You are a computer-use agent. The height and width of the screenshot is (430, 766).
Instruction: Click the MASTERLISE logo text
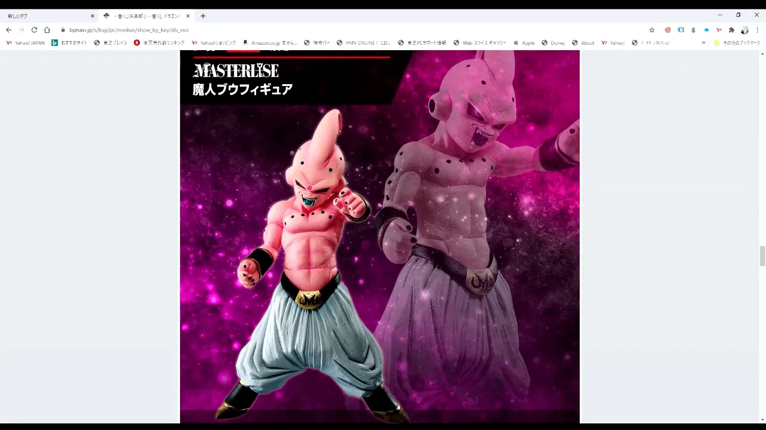236,71
